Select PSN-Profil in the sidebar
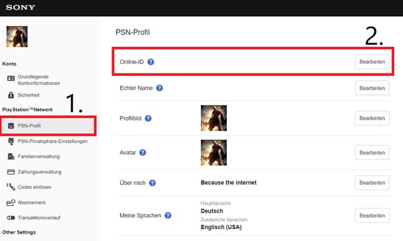Screen dimensions: 403x241 pyautogui.click(x=48, y=125)
